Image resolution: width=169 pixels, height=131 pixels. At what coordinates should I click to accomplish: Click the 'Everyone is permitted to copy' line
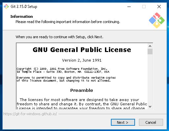[66, 78]
